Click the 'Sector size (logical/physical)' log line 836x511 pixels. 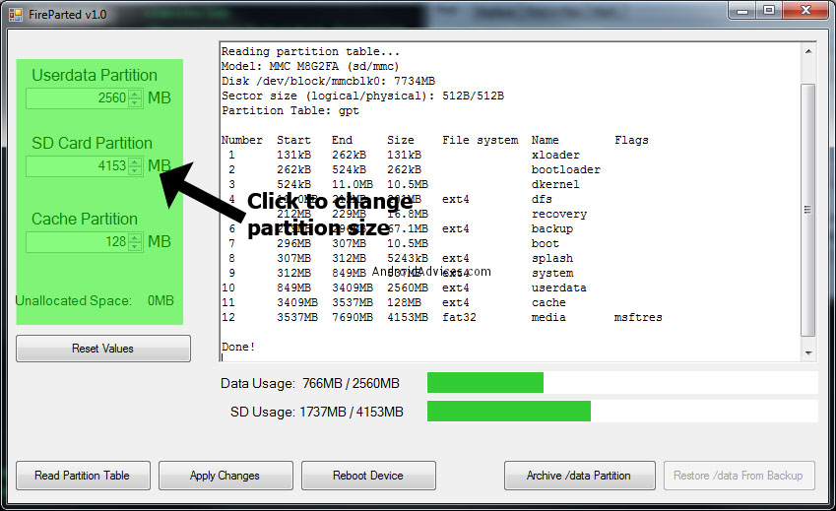[x=362, y=96]
